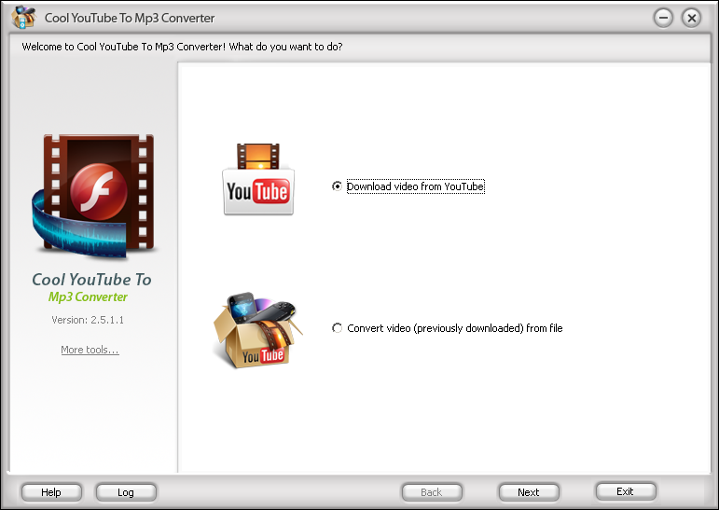Minimize the converter window
This screenshot has width=719, height=510.
(663, 18)
